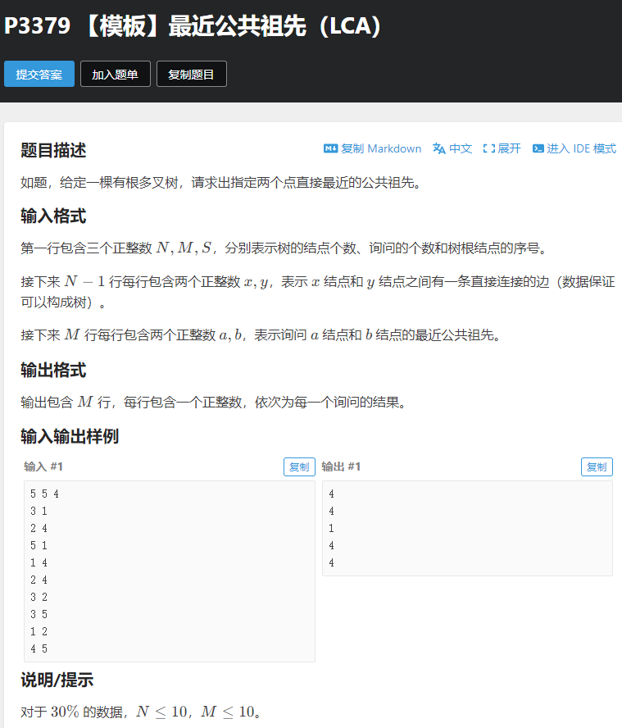Click the 说明/提示 section heading
This screenshot has width=622, height=728.
[x=57, y=680]
